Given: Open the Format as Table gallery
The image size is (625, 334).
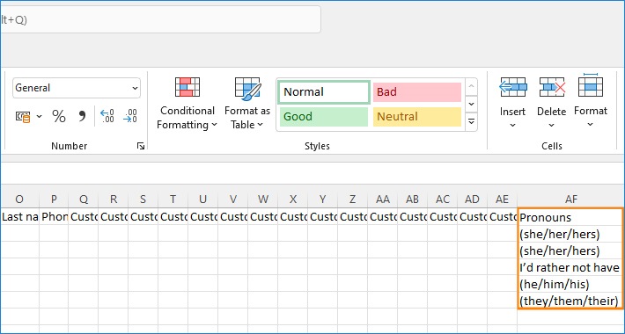Looking at the screenshot, I should tap(247, 103).
